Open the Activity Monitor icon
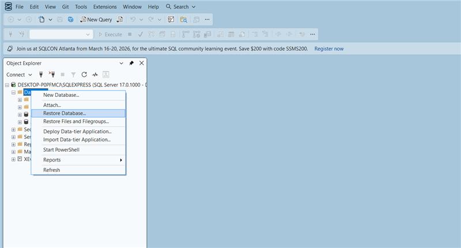461x248 pixels. (95, 74)
